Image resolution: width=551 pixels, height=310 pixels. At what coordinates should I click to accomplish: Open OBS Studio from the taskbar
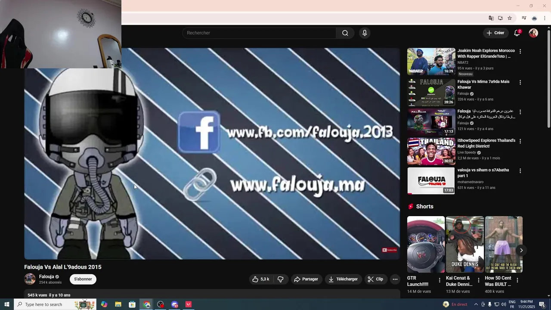click(161, 304)
